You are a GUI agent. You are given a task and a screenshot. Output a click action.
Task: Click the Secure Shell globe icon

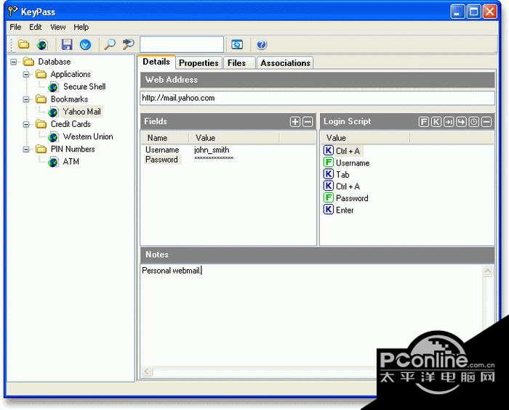[x=53, y=87]
